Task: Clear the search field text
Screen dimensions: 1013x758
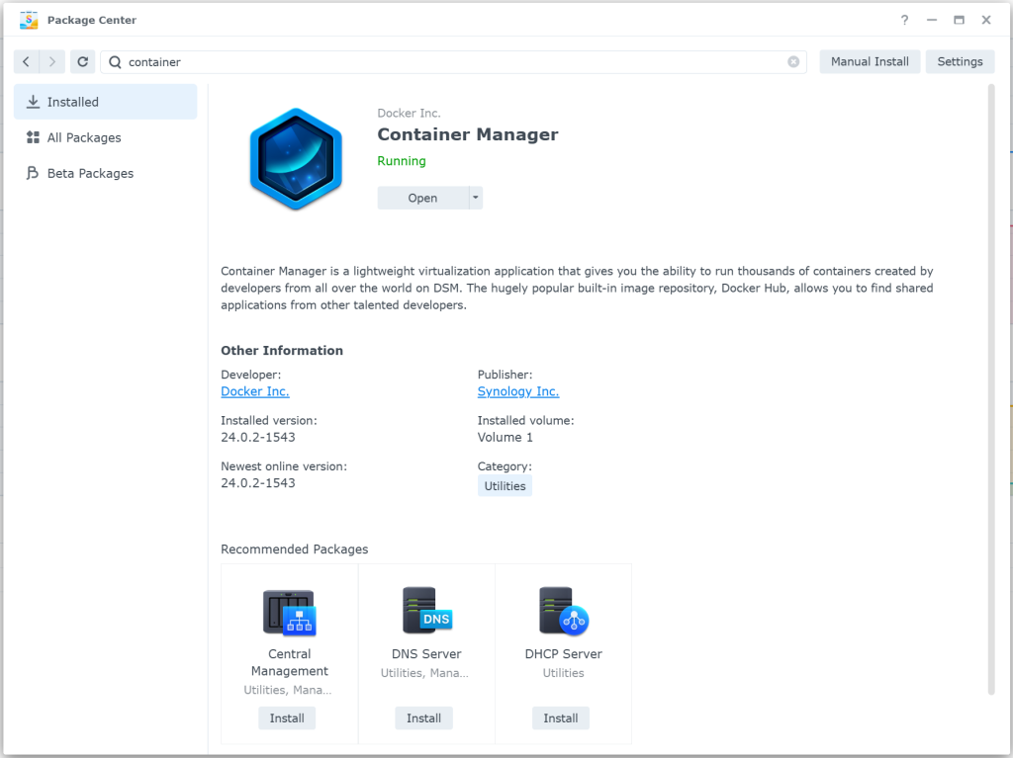Action: 793,62
